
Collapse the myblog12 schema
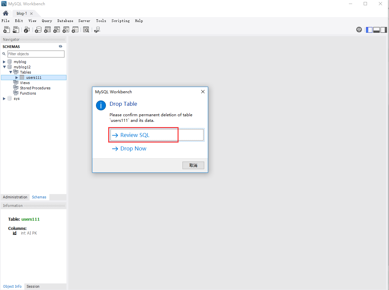(4, 67)
